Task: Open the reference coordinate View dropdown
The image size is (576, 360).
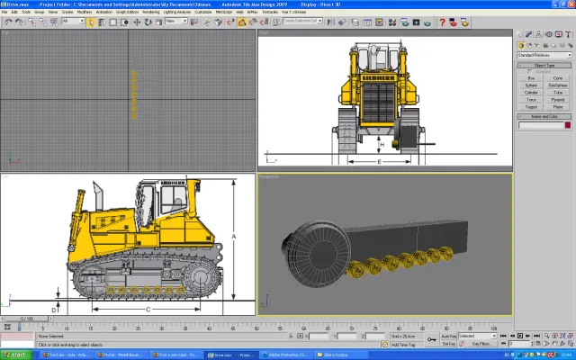Action: pos(176,21)
